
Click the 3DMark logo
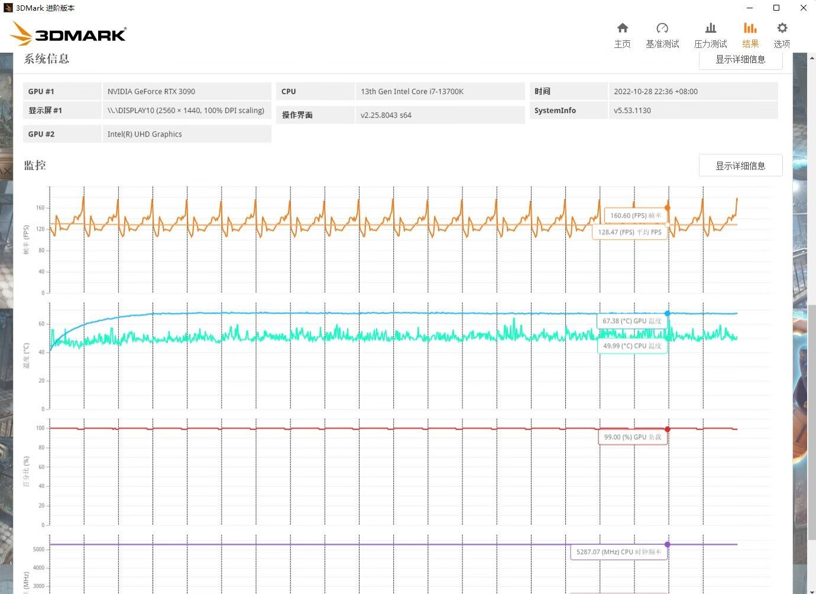pos(69,34)
